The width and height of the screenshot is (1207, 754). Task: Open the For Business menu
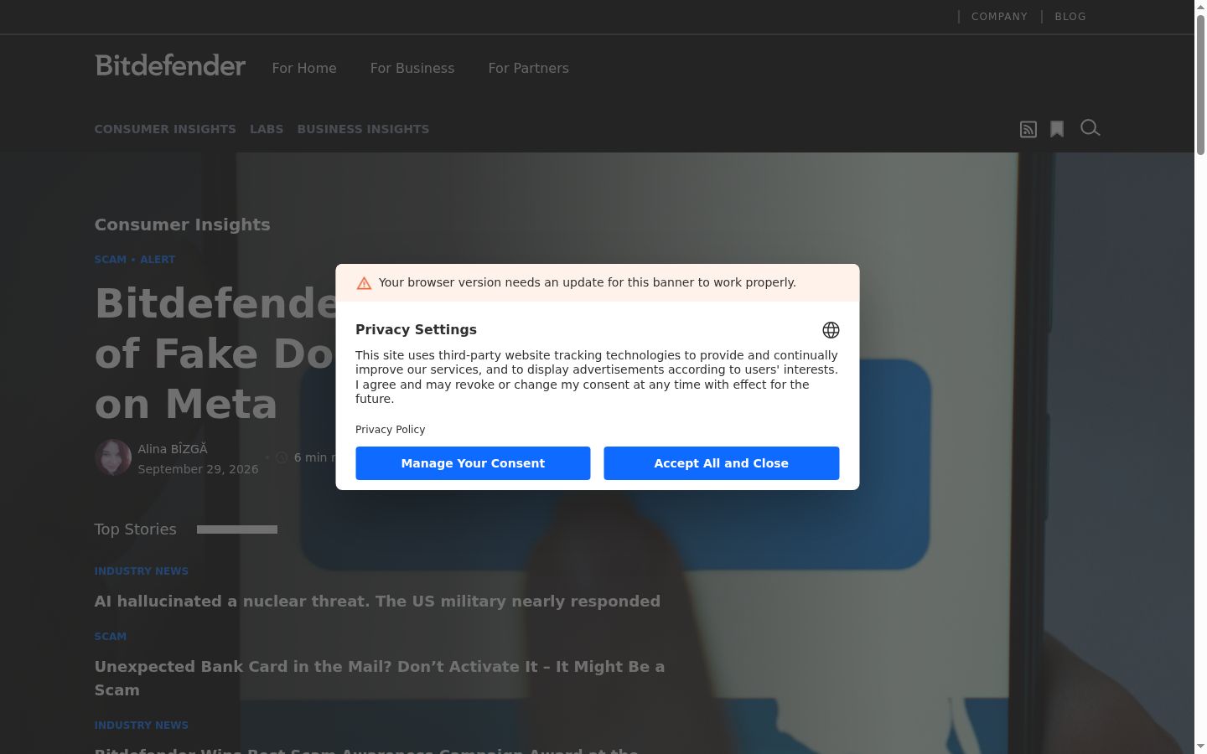click(x=412, y=68)
